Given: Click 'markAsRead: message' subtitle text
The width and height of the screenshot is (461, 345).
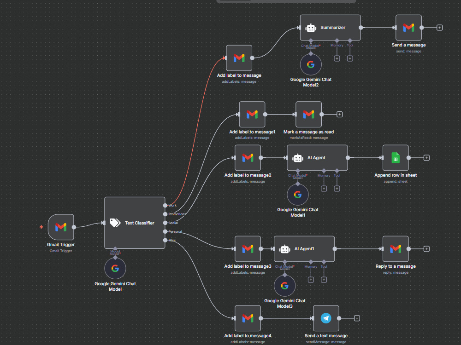Looking at the screenshot, I should pyautogui.click(x=309, y=138).
